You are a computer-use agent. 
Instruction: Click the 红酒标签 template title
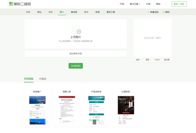pyautogui.click(x=126, y=92)
